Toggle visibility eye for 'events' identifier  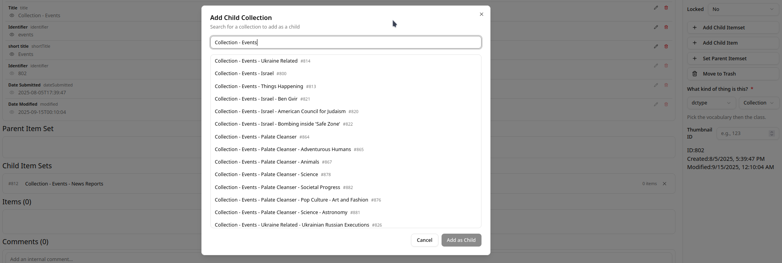point(12,35)
